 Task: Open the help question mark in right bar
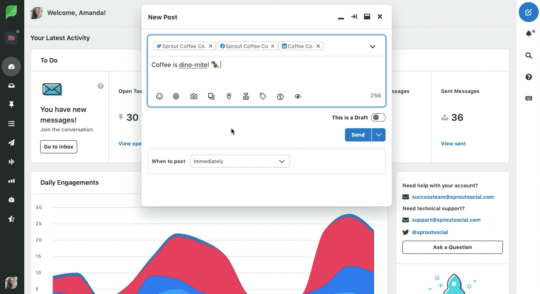click(x=529, y=77)
